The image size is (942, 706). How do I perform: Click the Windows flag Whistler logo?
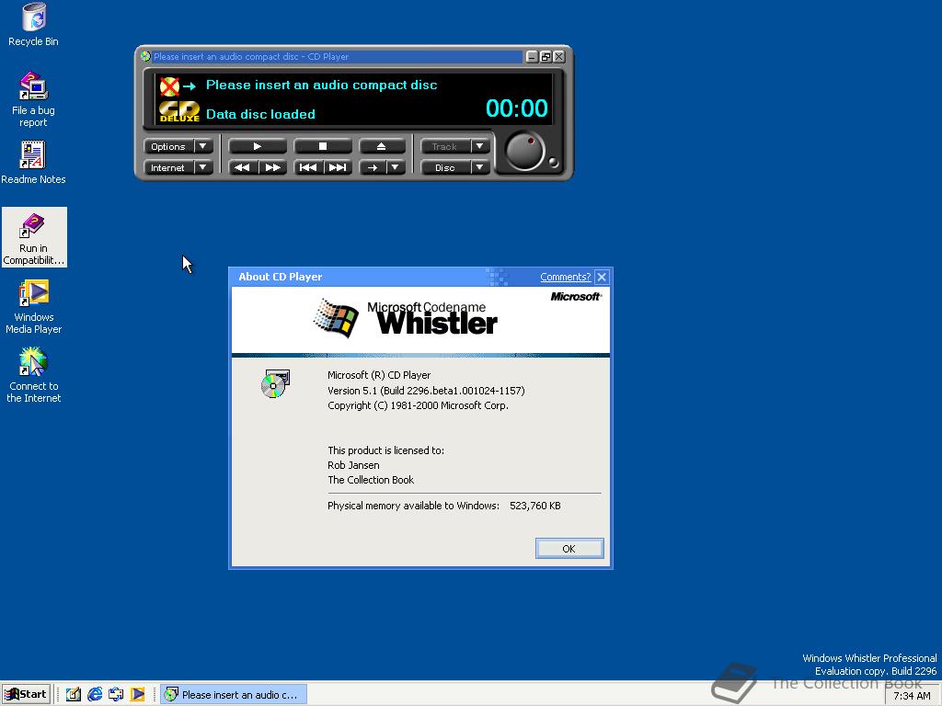(x=336, y=317)
